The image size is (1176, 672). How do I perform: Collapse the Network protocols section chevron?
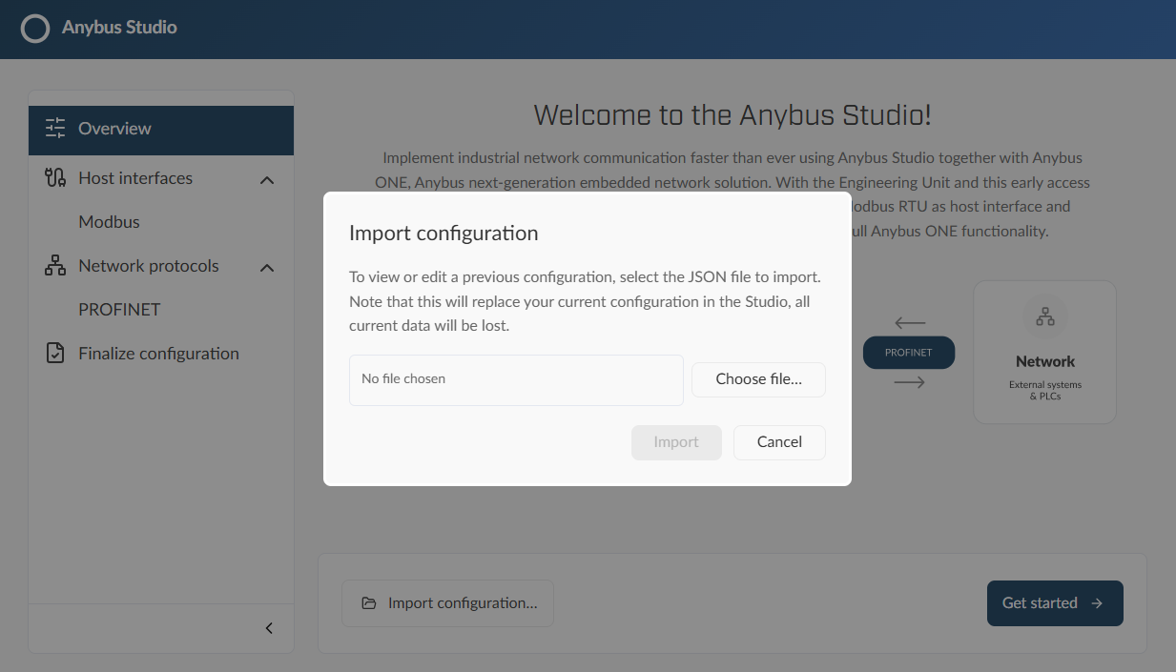tap(267, 267)
